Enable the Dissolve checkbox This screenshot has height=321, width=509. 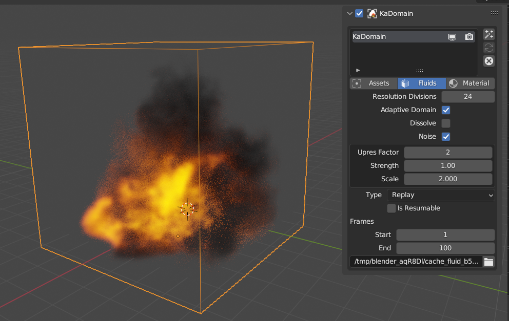pos(445,123)
